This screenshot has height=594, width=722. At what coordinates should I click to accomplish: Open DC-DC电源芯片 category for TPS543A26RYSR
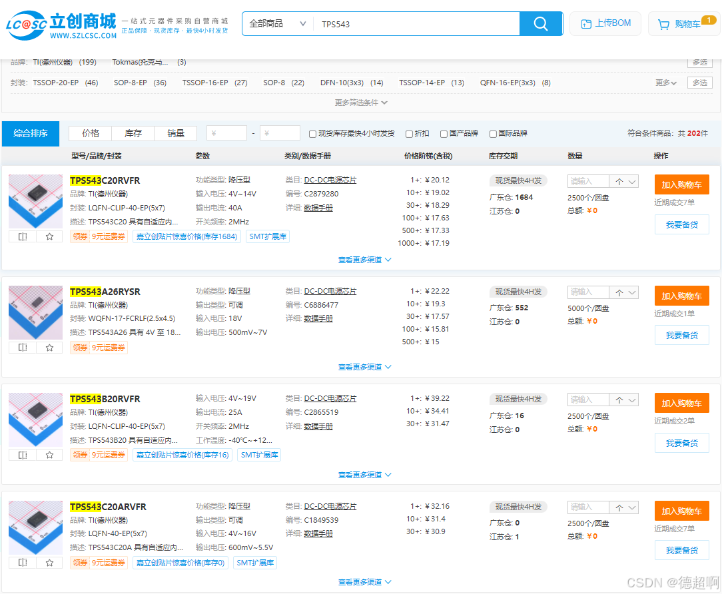pos(330,292)
